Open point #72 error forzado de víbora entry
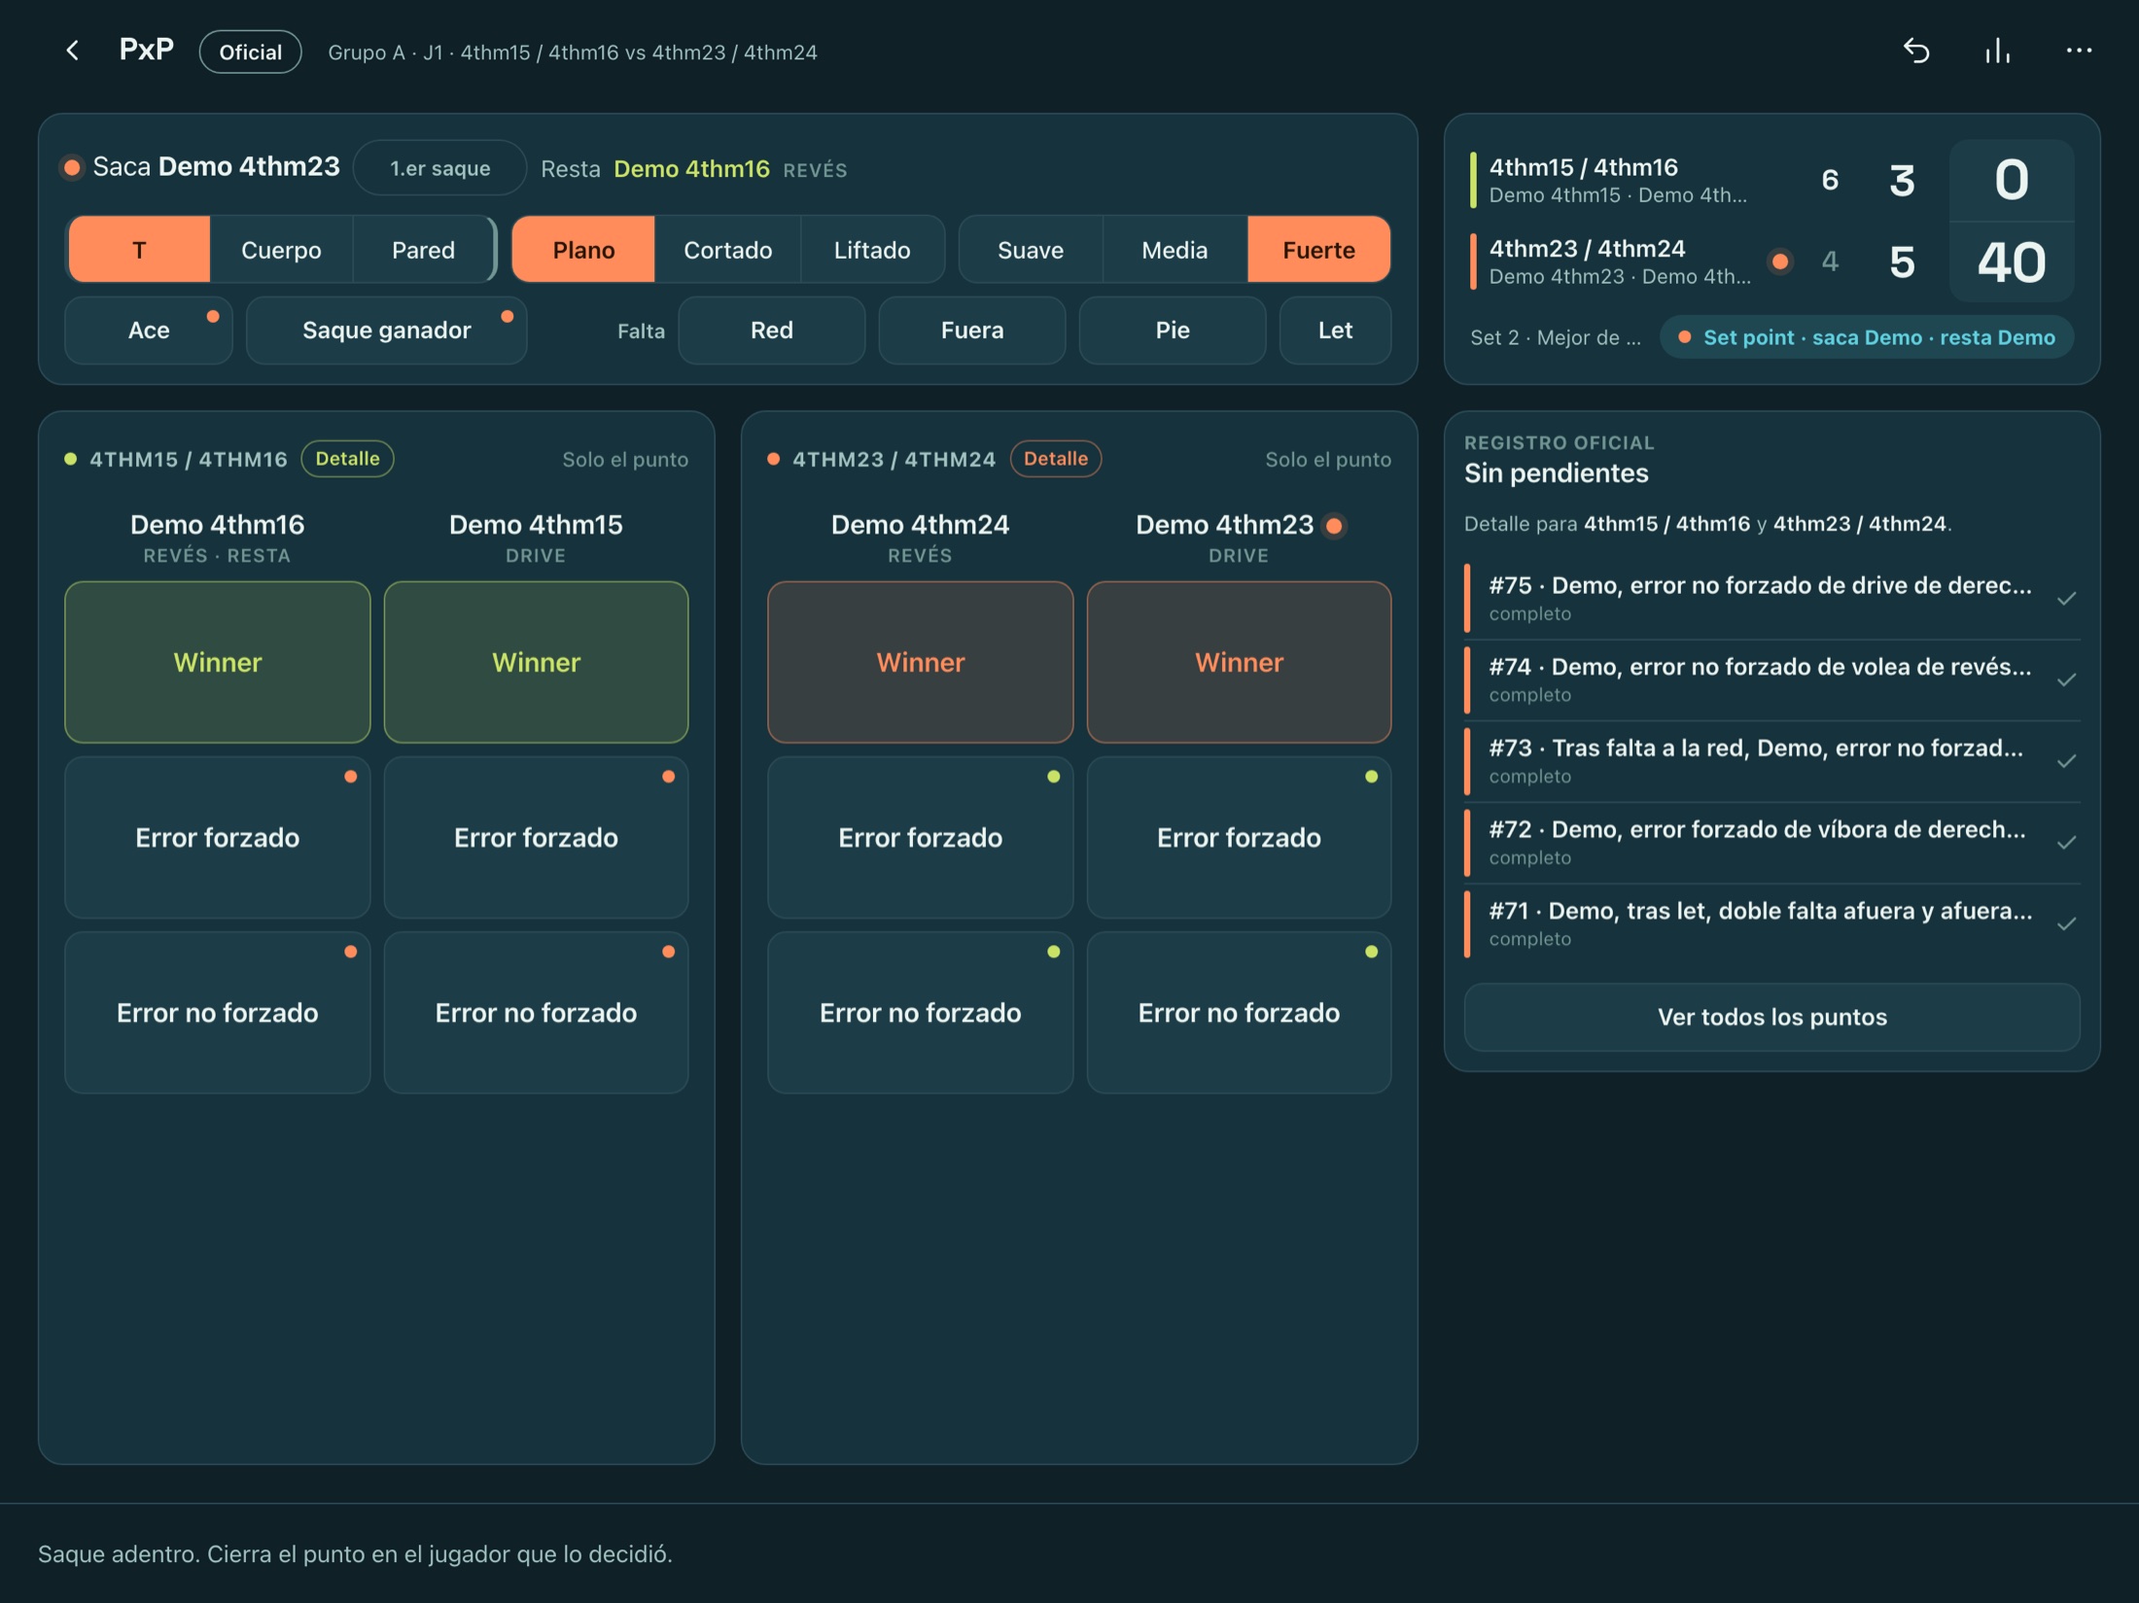 1771,843
